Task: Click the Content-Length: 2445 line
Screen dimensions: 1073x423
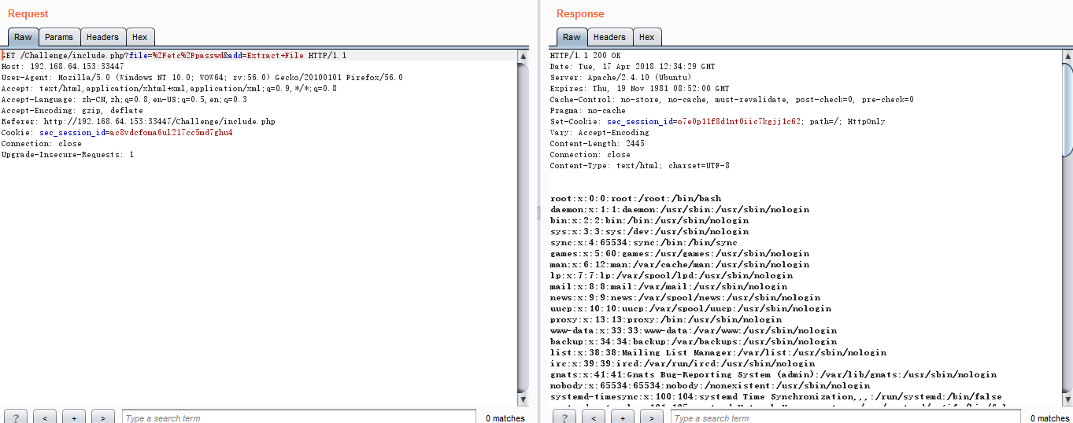Action: pyautogui.click(x=597, y=144)
